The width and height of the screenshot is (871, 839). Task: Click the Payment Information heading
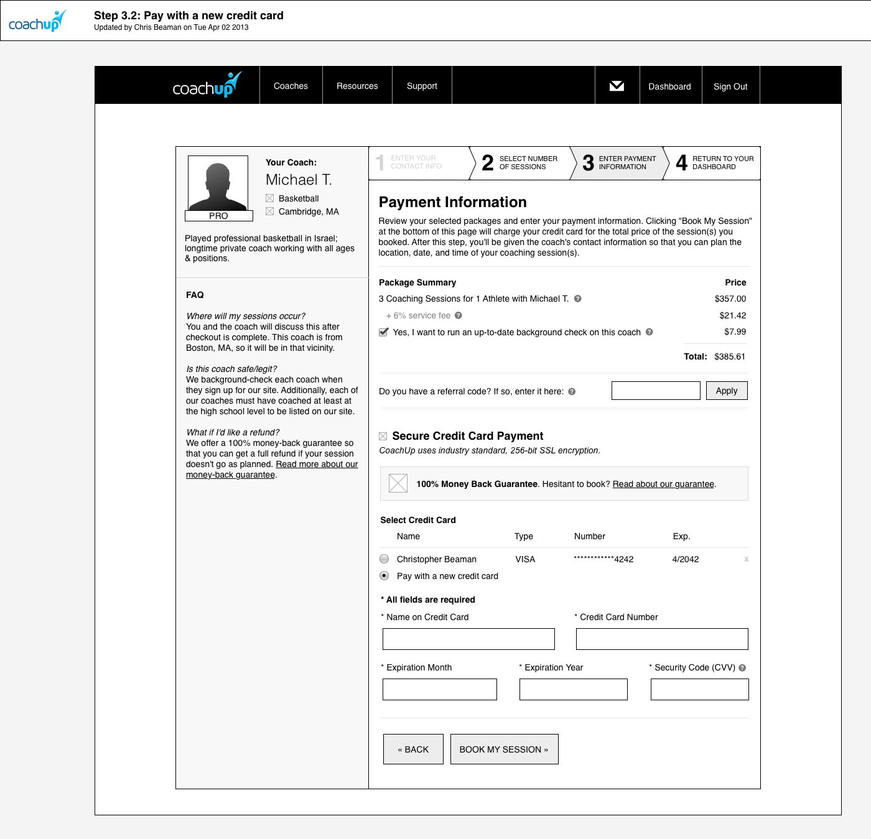point(453,202)
